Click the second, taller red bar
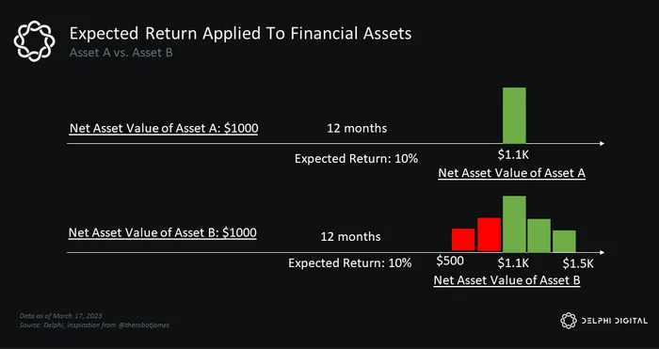 tap(489, 234)
